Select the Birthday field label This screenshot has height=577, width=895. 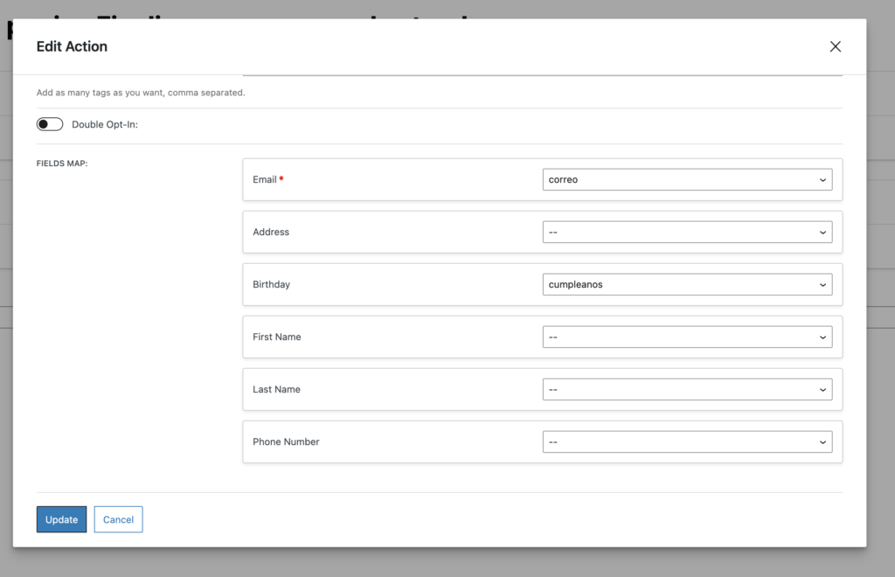[271, 284]
